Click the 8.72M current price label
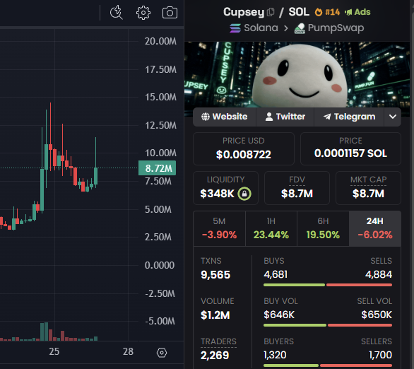Image resolution: width=414 pixels, height=369 pixels. (158, 168)
